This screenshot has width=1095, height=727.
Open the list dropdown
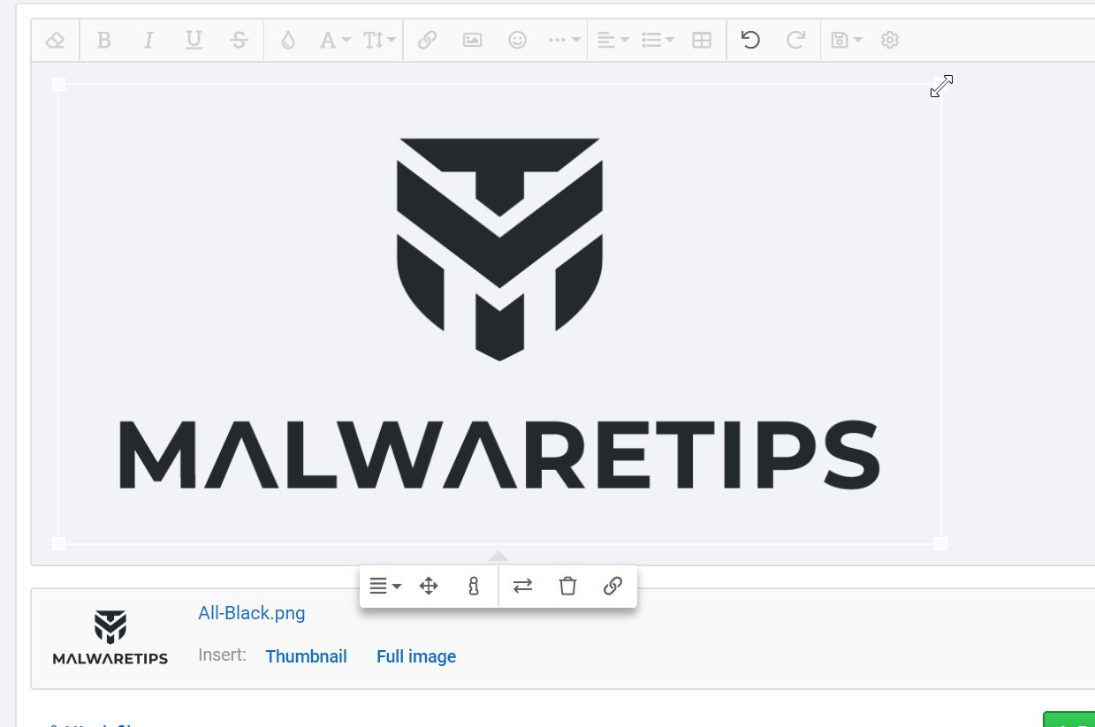tap(658, 41)
